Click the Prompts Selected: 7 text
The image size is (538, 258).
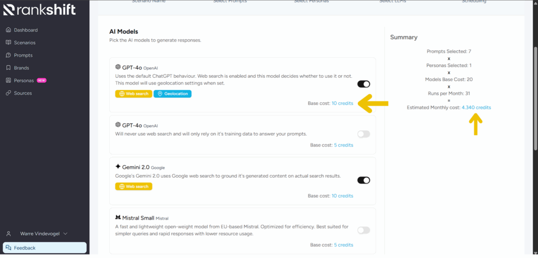[x=449, y=51]
